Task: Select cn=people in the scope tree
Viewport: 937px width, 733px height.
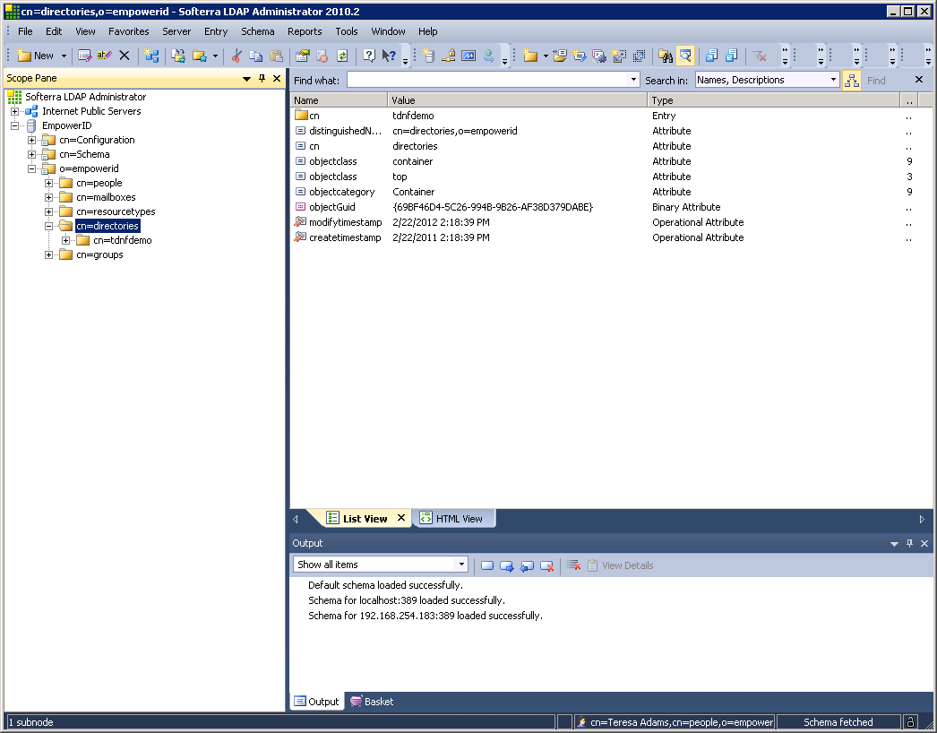Action: [x=99, y=183]
